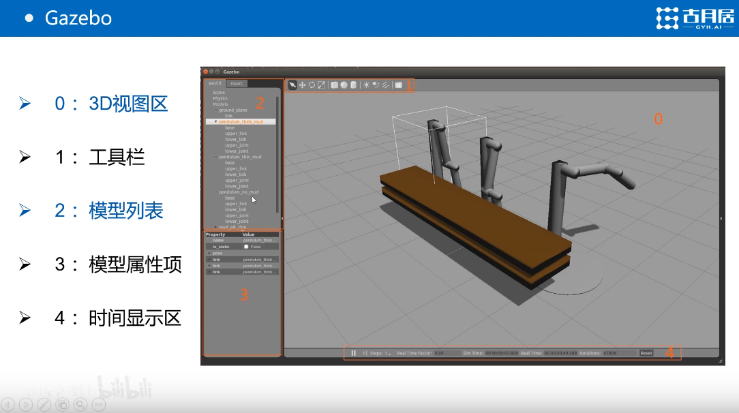Screen dimensions: 739x413
Task: Collapse the pendulum_no_mud node
Action: coord(216,192)
